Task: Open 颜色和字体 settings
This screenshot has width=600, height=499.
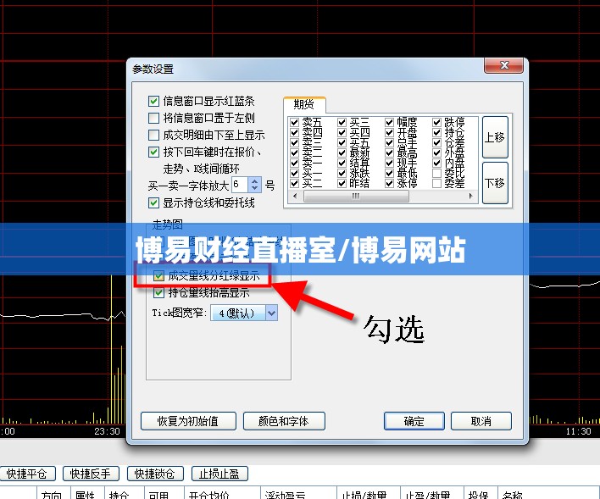Action: pos(284,421)
